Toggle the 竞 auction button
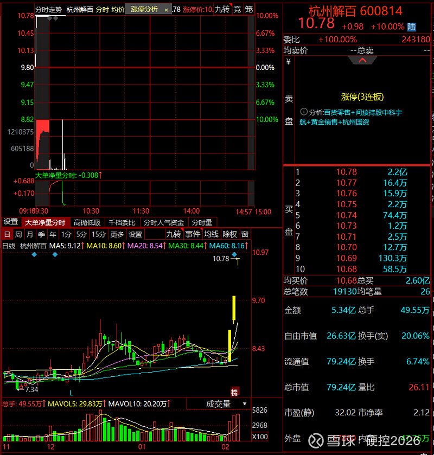The image size is (434, 455). coord(237,10)
